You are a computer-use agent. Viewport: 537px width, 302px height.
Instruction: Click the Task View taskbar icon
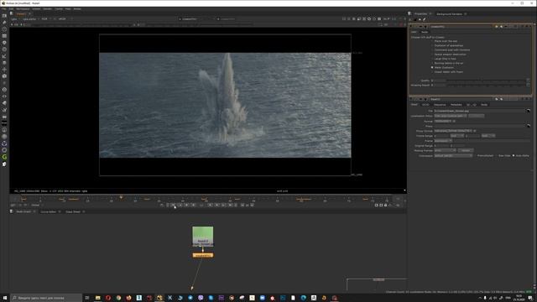click(87, 298)
